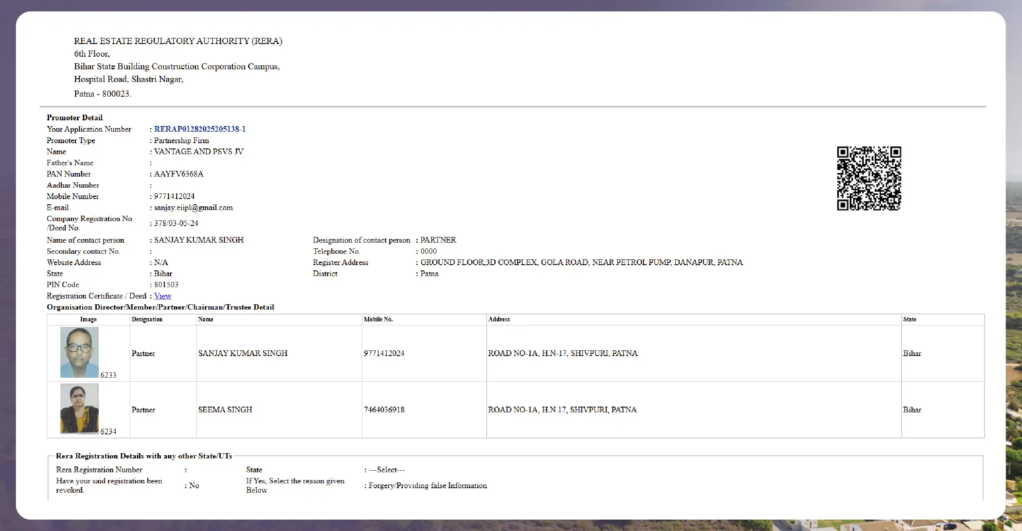This screenshot has width=1022, height=531.
Task: Click the Image column header
Action: click(x=88, y=319)
